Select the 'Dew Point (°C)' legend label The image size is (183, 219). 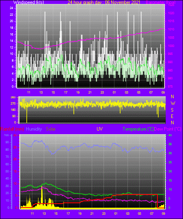click(x=168, y=129)
